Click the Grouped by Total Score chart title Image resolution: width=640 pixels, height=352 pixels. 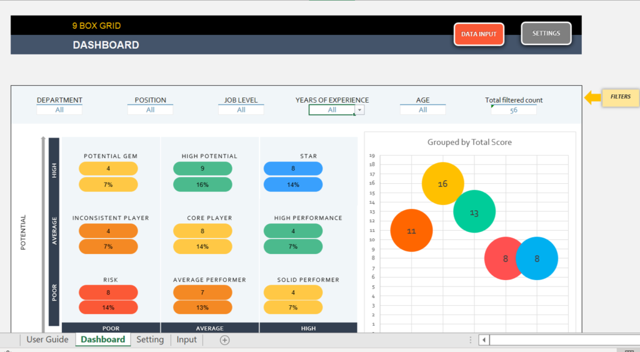469,142
